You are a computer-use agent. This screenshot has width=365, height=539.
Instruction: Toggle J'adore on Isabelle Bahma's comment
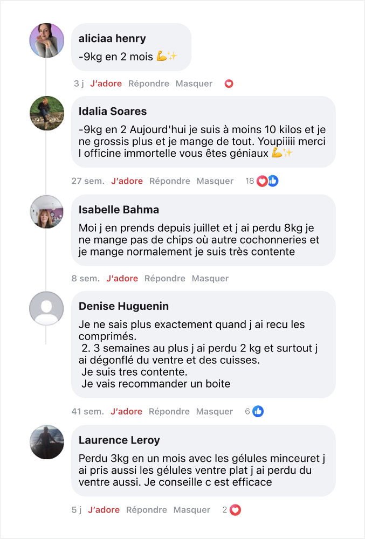(x=122, y=279)
